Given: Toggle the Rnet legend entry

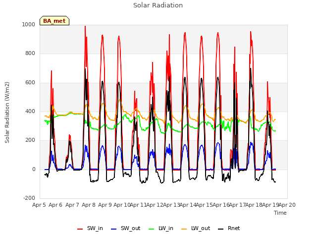Looking at the screenshot, I should point(229,228).
